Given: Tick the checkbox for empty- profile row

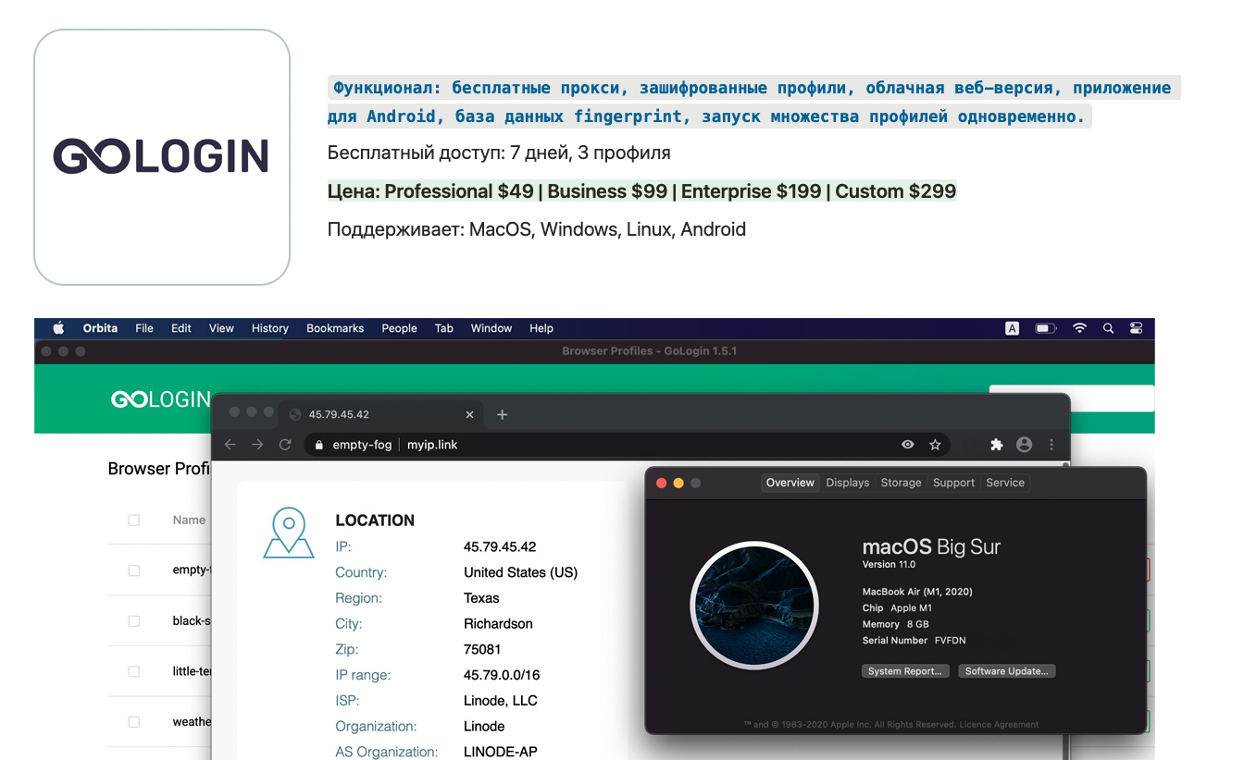Looking at the screenshot, I should [x=133, y=570].
